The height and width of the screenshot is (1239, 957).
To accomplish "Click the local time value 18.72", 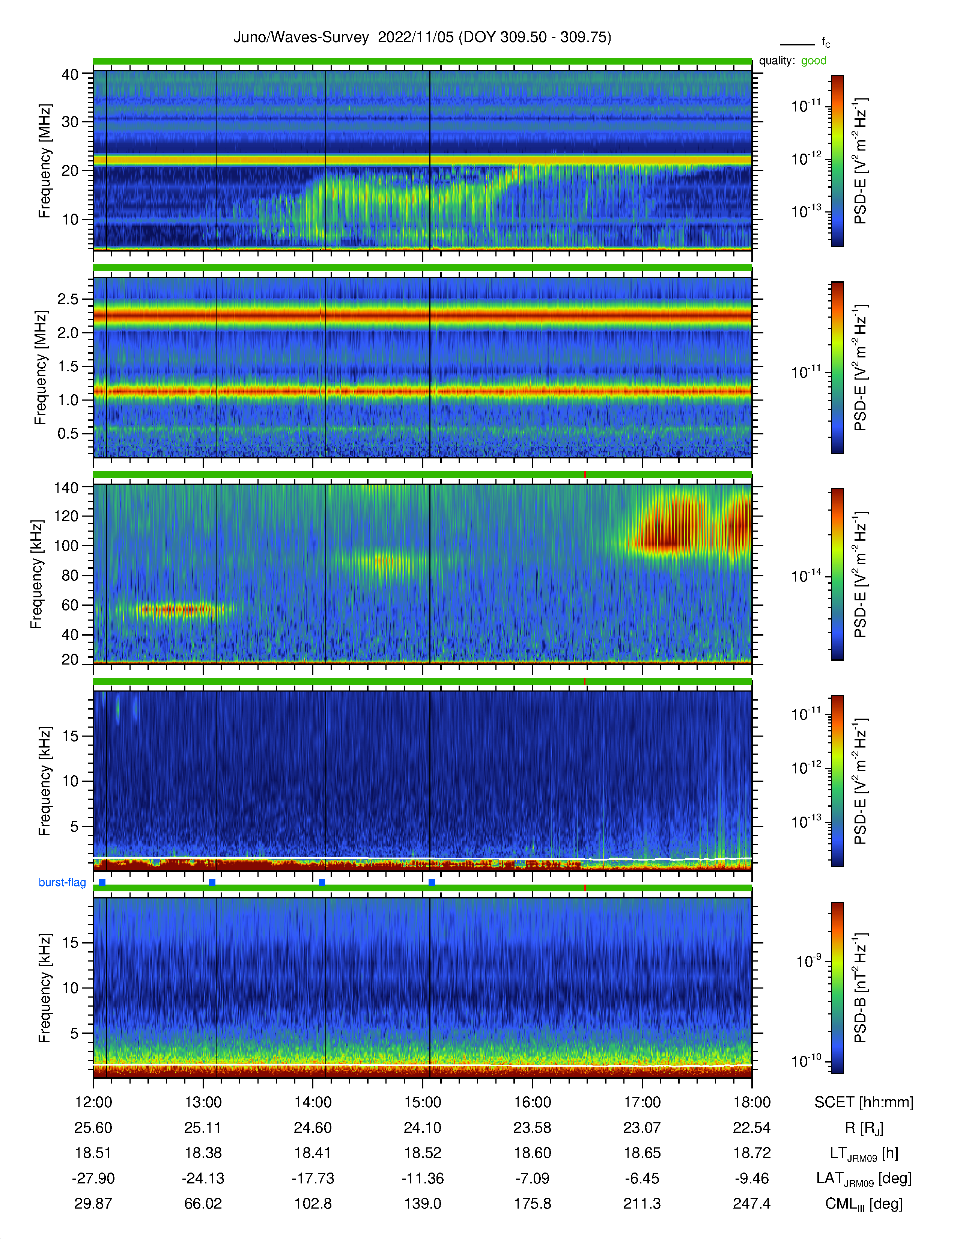I will point(752,1153).
